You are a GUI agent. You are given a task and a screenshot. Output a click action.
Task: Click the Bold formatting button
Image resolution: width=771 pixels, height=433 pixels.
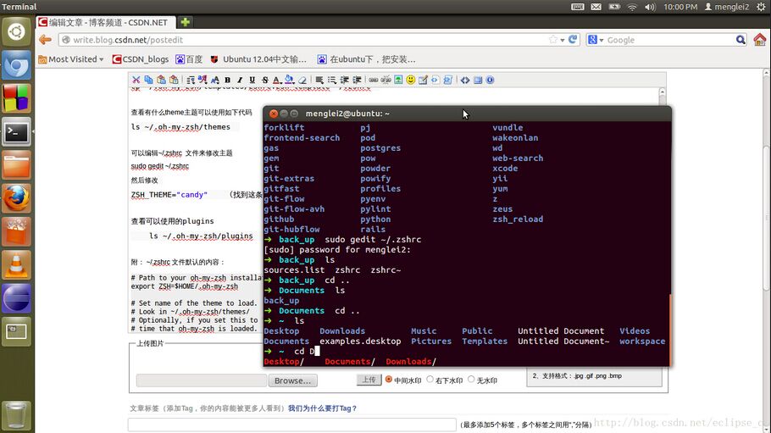(x=228, y=80)
